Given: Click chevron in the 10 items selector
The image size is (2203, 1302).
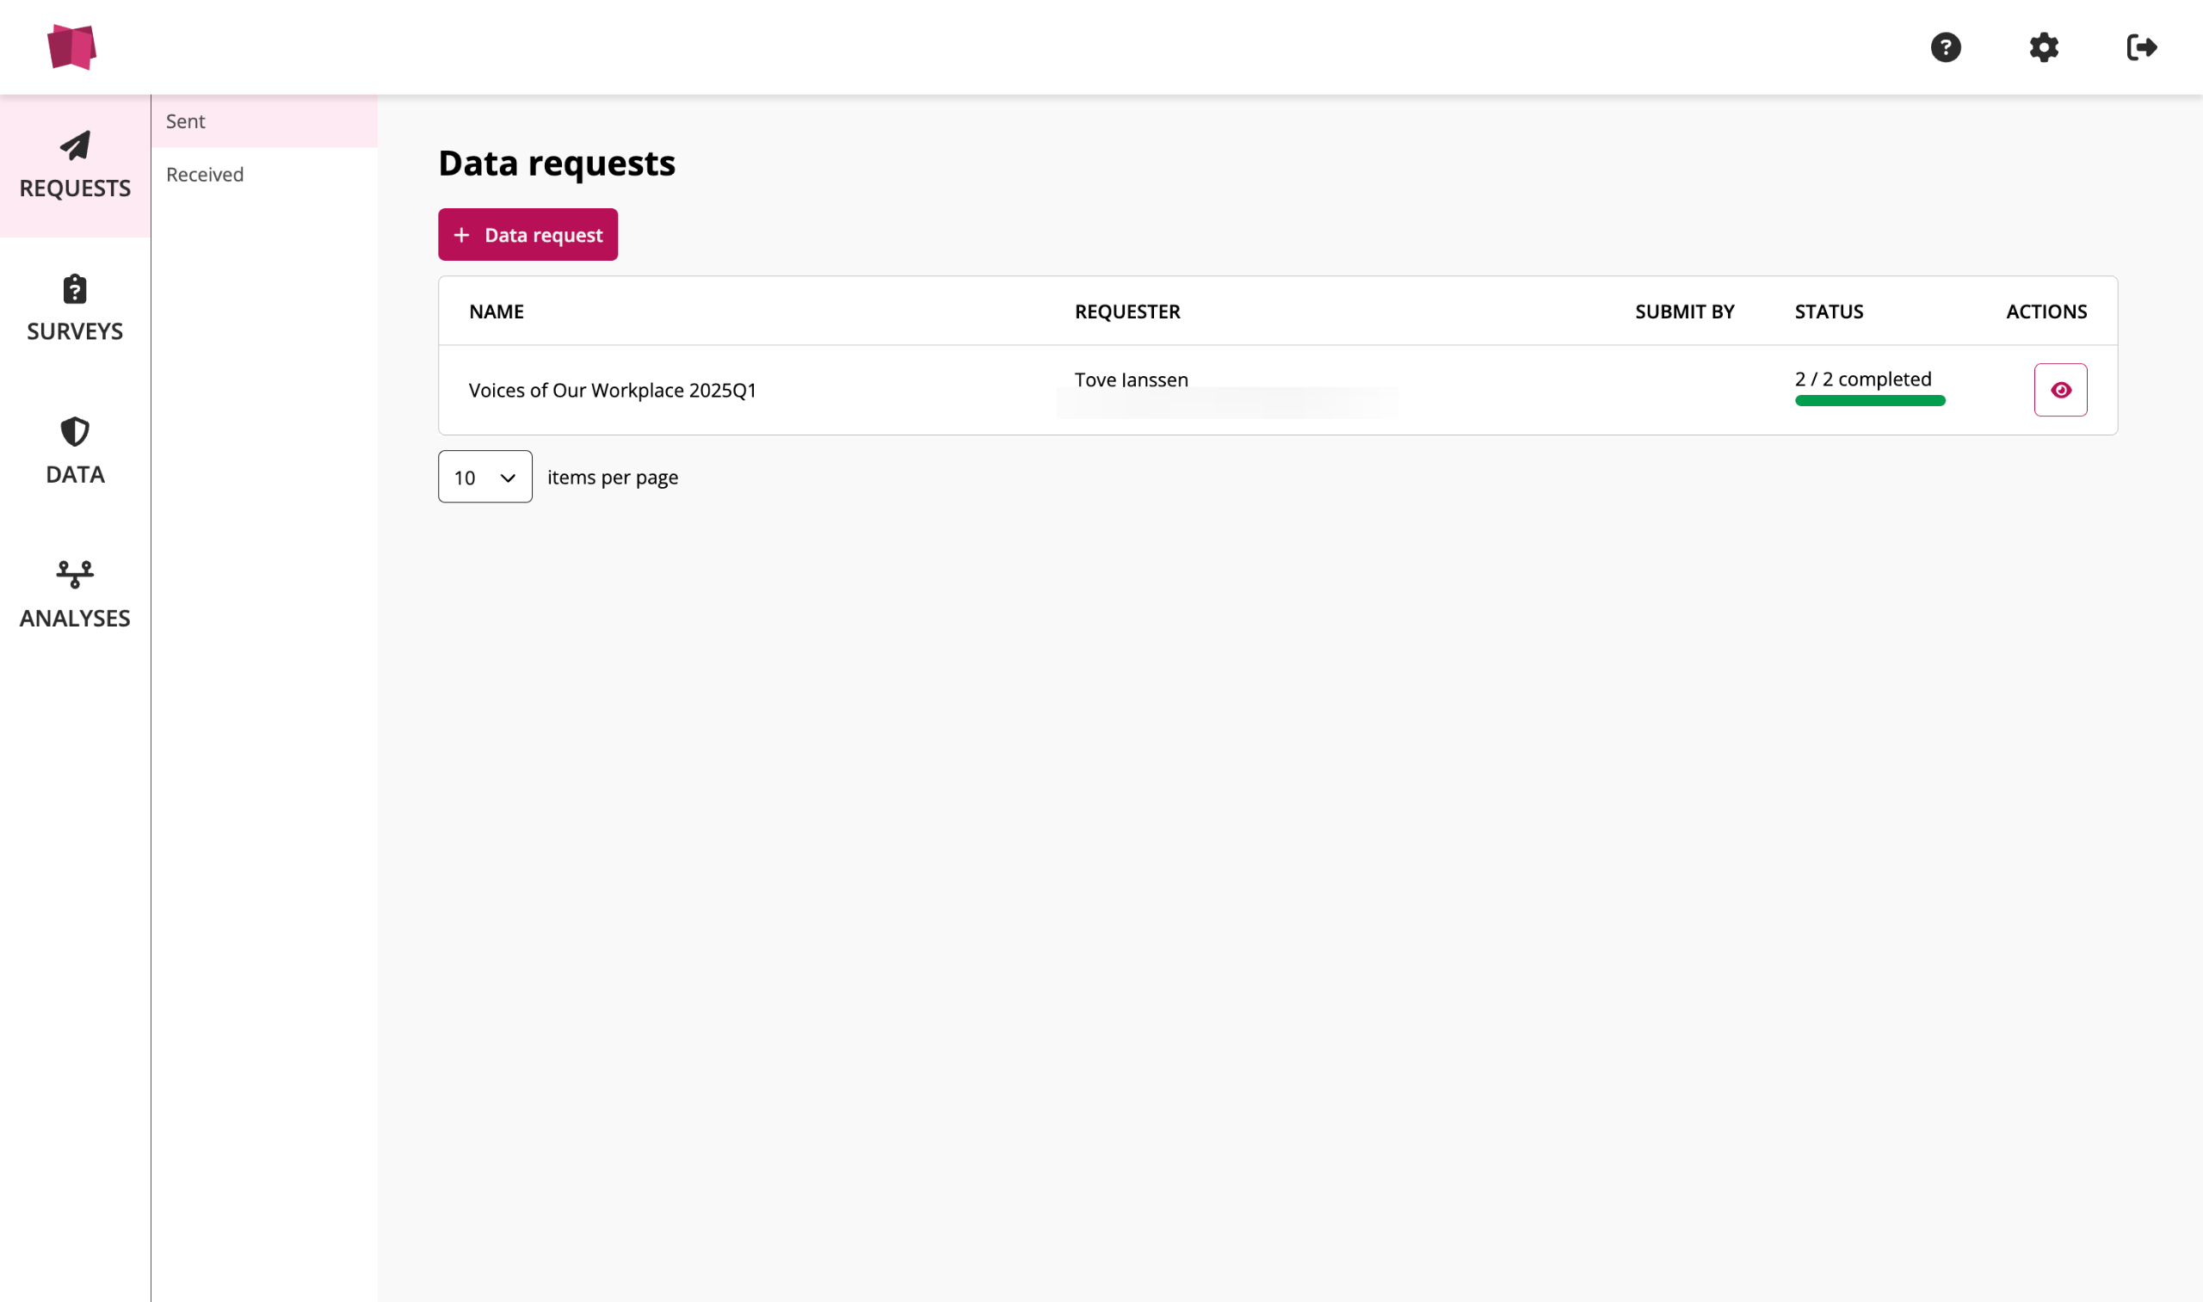Looking at the screenshot, I should 507,478.
